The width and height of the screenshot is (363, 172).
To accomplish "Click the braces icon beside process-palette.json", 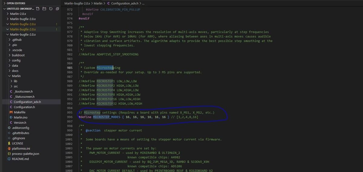I will (9, 154).
